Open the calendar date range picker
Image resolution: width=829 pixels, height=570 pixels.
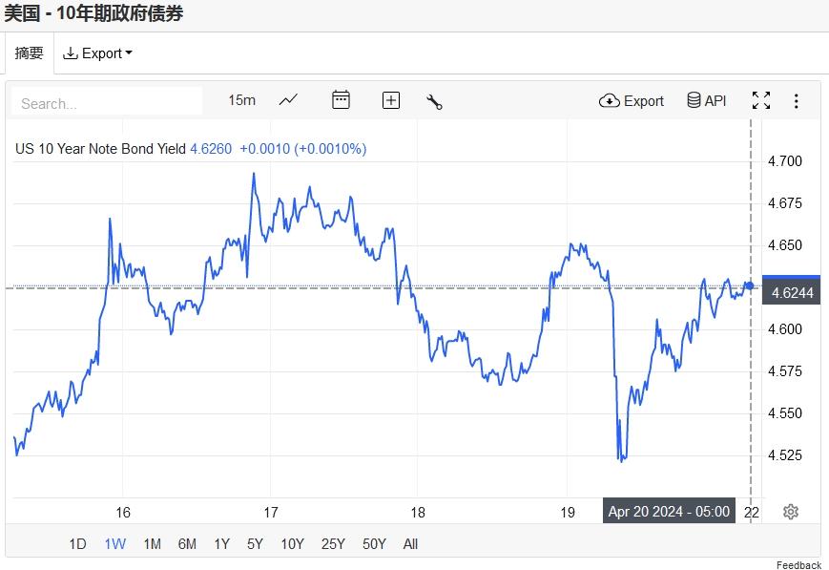pyautogui.click(x=341, y=100)
